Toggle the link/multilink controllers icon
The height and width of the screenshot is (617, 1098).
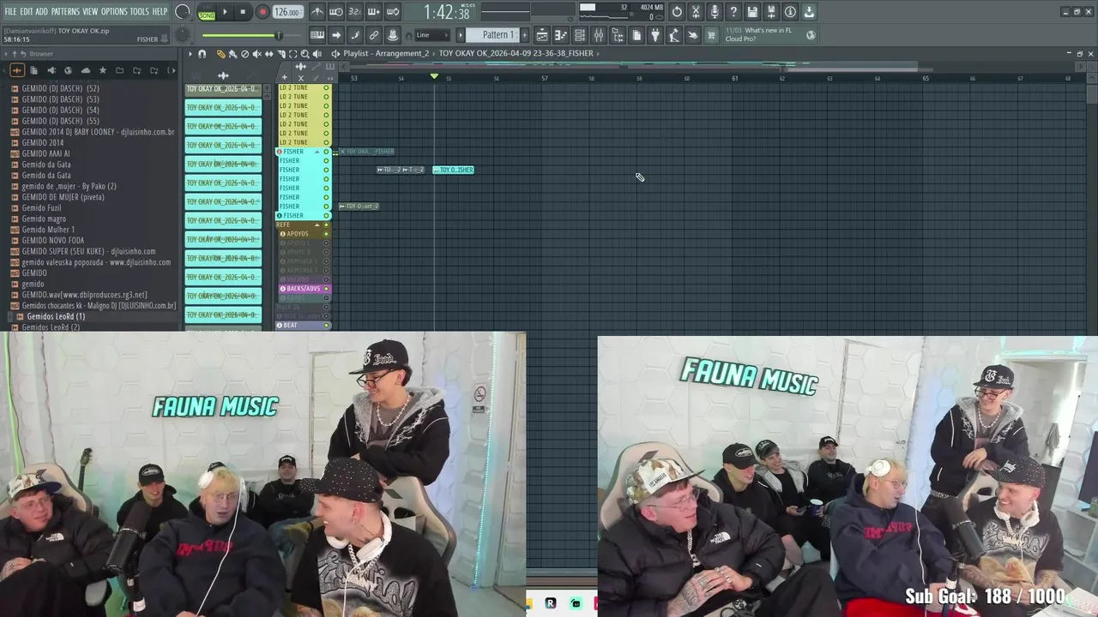(374, 35)
